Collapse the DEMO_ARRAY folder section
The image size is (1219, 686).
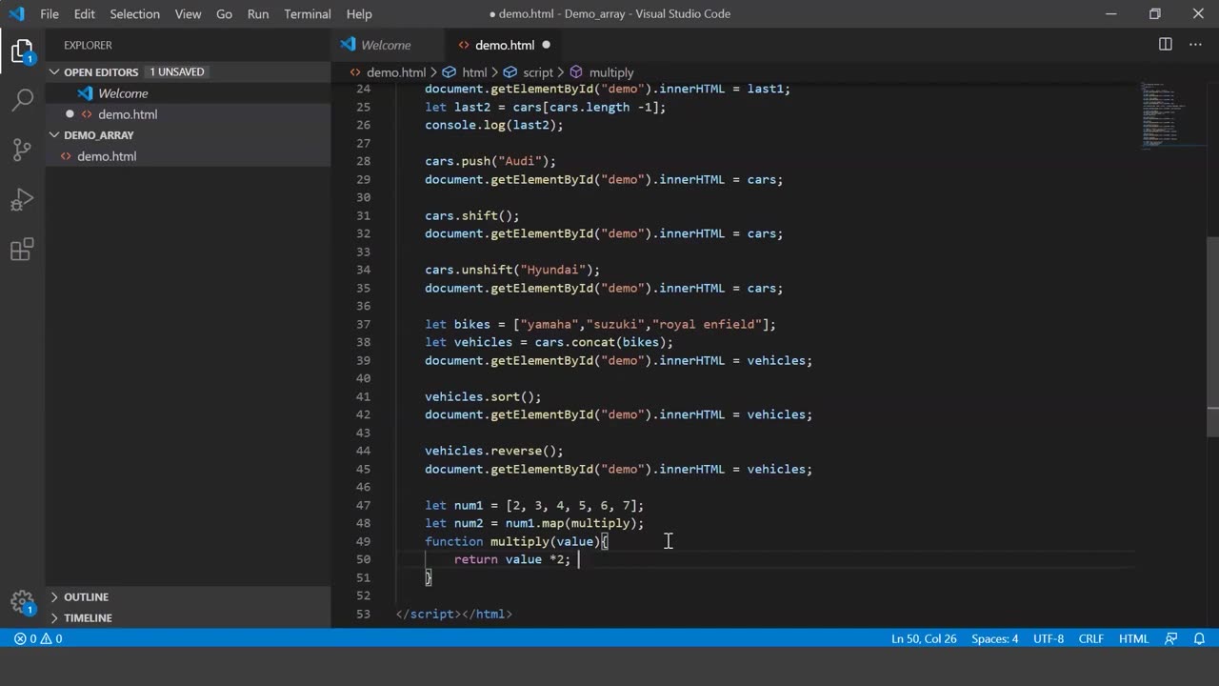(x=98, y=135)
